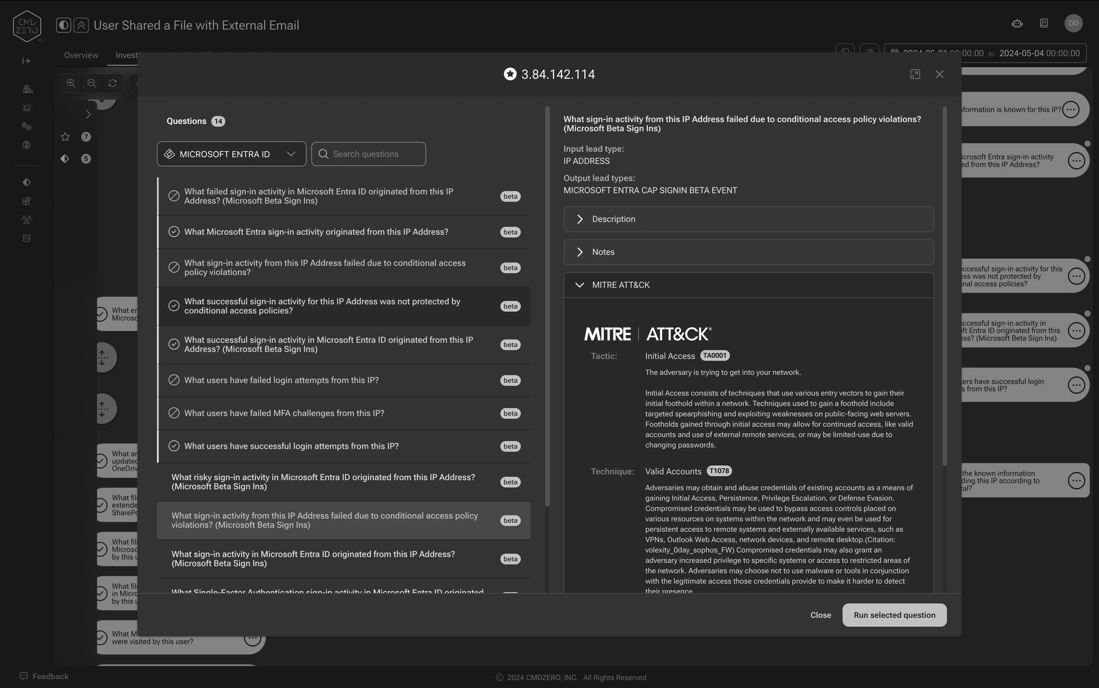Click the Search questions input field

point(368,154)
